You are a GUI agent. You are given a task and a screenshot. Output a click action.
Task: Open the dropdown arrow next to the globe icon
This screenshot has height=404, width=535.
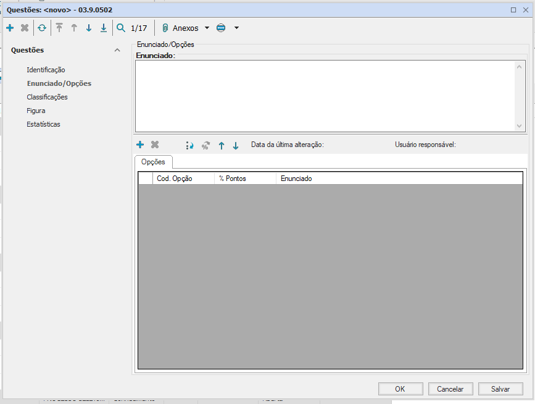(x=236, y=28)
